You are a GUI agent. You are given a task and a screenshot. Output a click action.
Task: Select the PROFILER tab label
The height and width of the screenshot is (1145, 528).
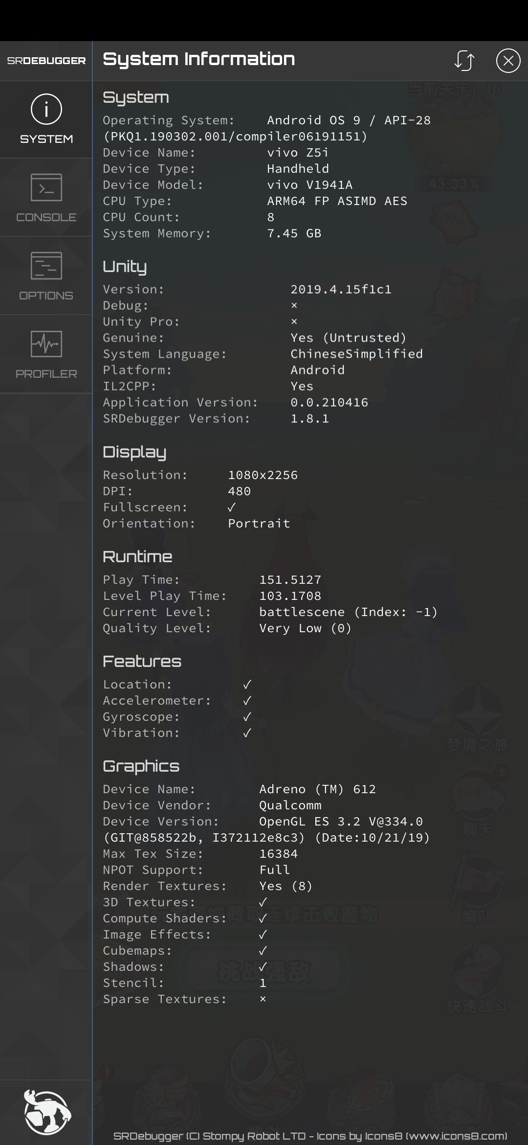[x=46, y=374]
